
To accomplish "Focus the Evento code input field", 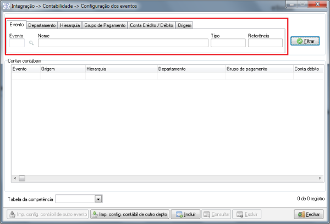I will coord(17,43).
